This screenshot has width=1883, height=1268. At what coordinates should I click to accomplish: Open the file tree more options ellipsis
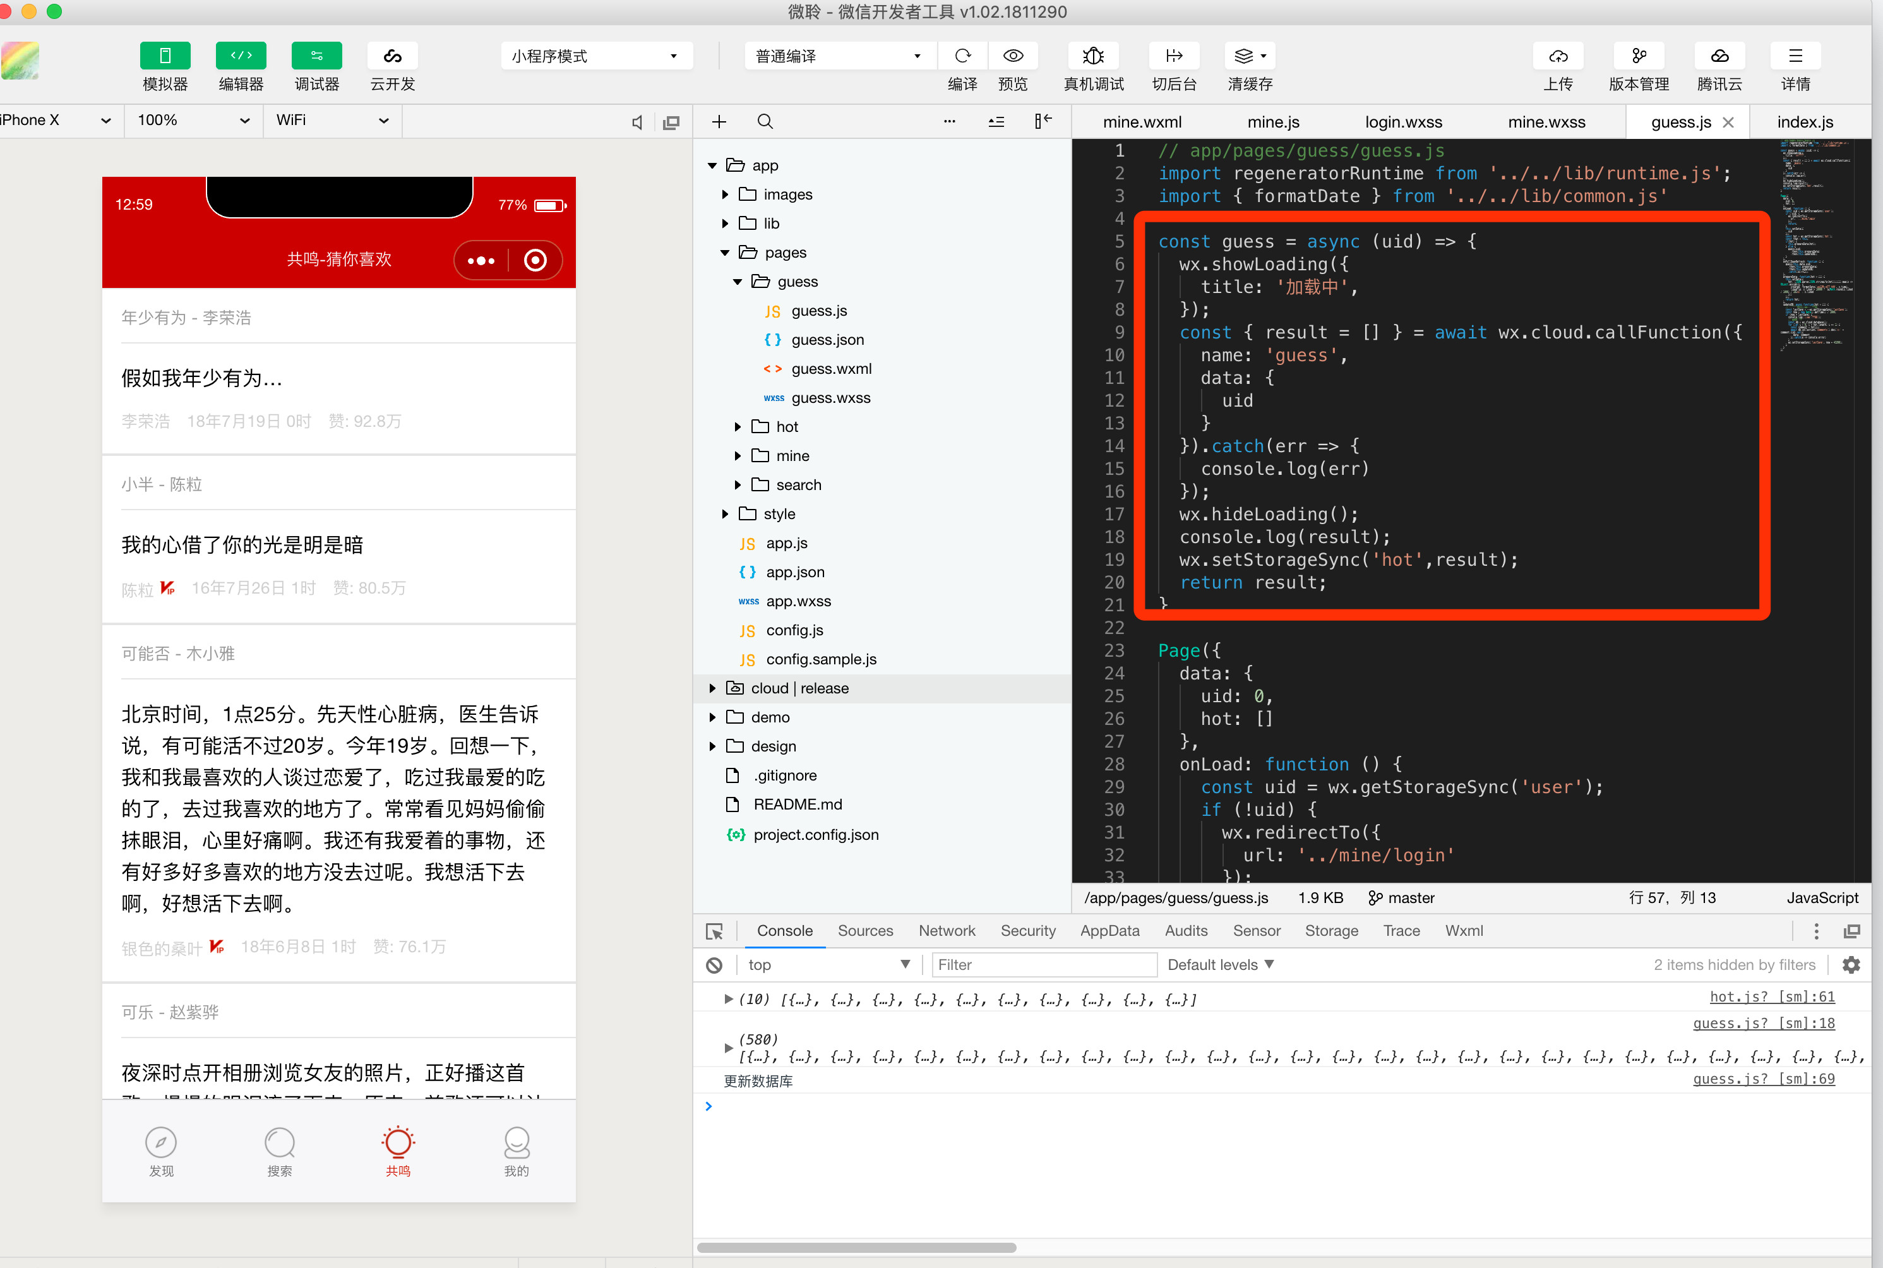(x=949, y=121)
